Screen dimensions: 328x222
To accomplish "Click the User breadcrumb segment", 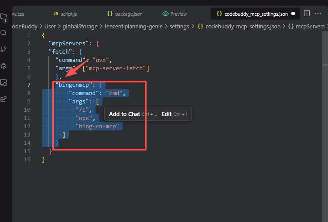I will pos(50,26).
